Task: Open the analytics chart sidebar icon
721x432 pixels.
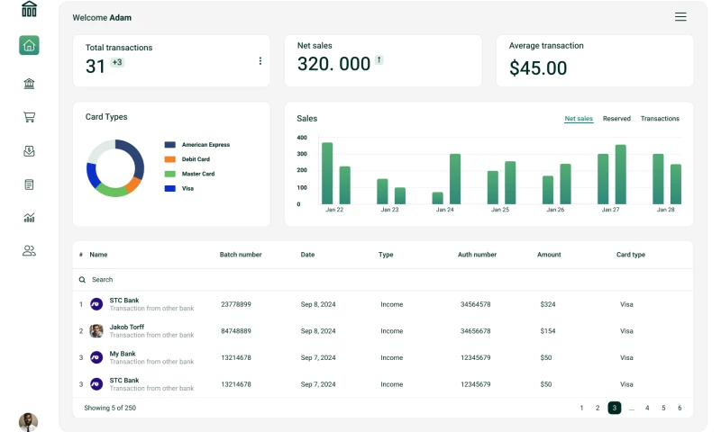Action: [x=29, y=218]
